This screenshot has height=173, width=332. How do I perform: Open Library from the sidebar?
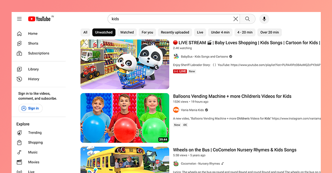pyautogui.click(x=34, y=69)
